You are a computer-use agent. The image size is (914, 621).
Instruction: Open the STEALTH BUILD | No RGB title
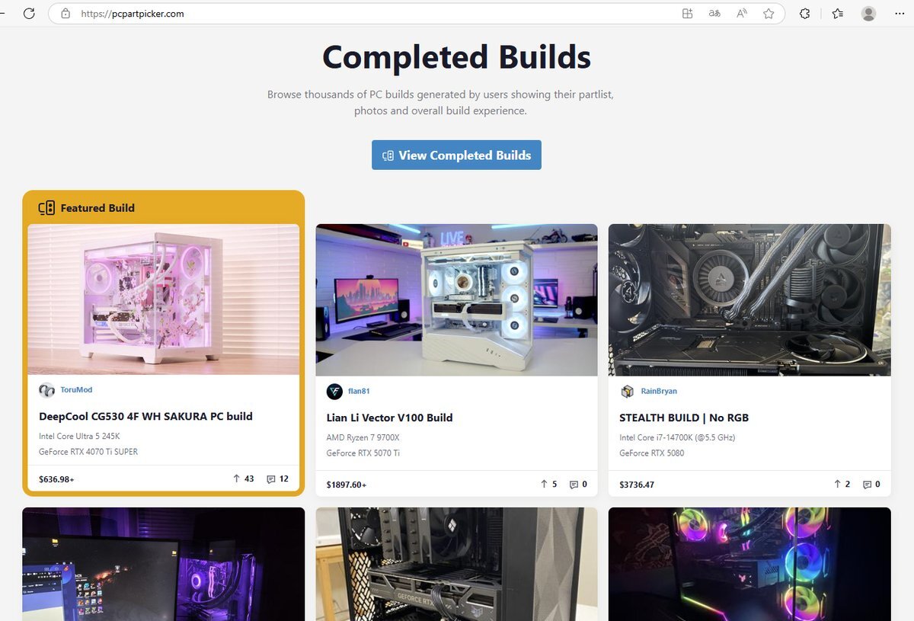[x=684, y=418]
